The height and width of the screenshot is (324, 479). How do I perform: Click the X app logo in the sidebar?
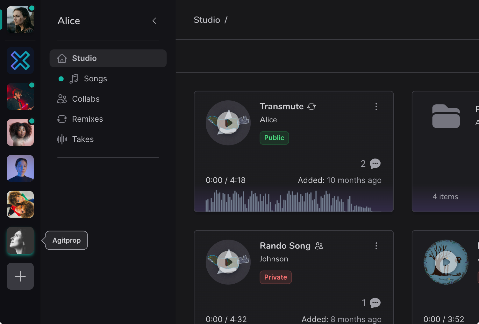[20, 60]
